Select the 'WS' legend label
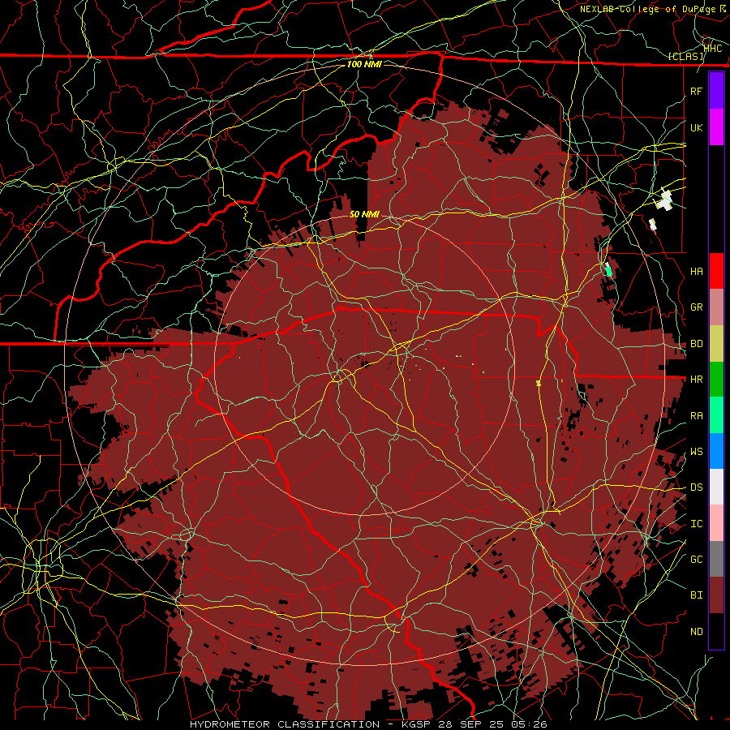Screen dimensions: 730x730 tap(696, 452)
